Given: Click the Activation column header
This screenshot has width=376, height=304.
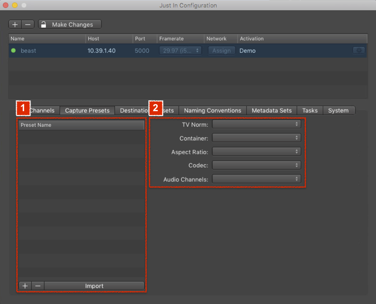Looking at the screenshot, I should (x=303, y=38).
